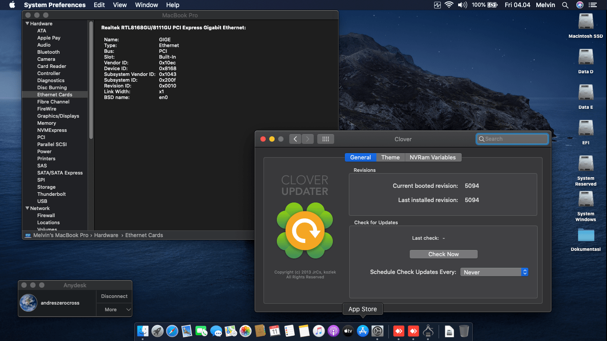Launch Launchpad from the dock

point(157,331)
